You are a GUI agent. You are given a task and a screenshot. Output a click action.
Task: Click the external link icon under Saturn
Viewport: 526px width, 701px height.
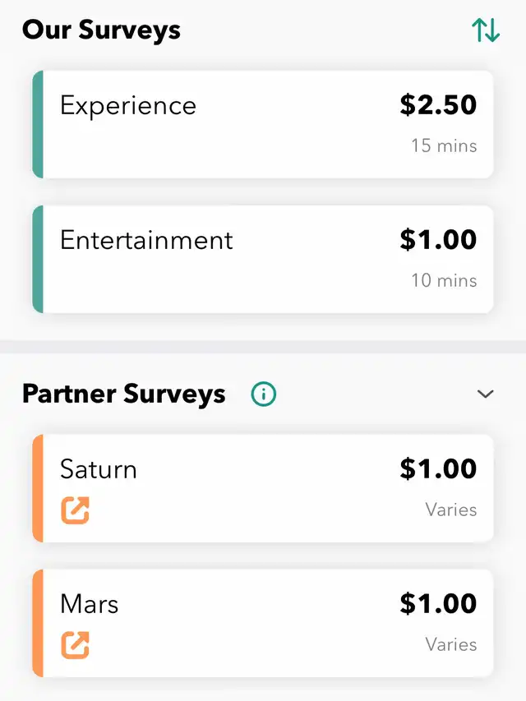75,510
